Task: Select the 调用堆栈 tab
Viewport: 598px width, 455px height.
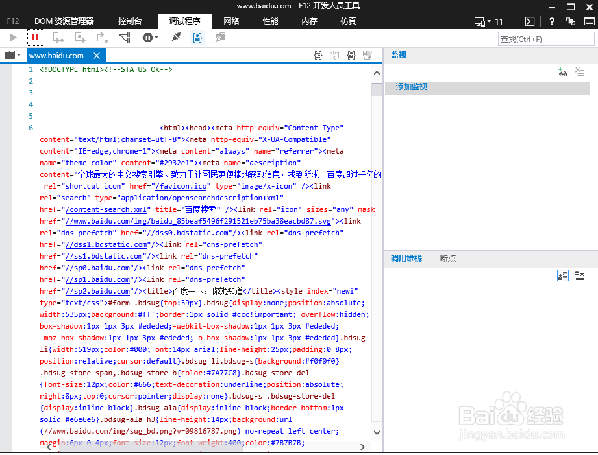Action: 406,259
